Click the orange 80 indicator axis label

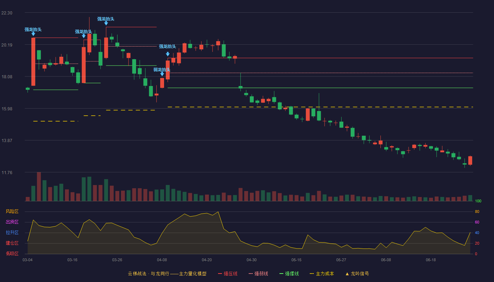pos(477,211)
